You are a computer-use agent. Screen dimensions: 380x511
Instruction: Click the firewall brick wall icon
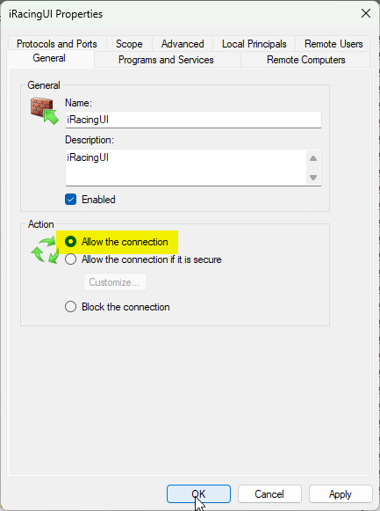45,111
